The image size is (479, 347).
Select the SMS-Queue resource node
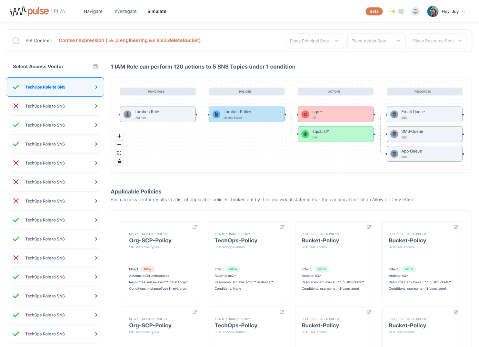click(424, 134)
